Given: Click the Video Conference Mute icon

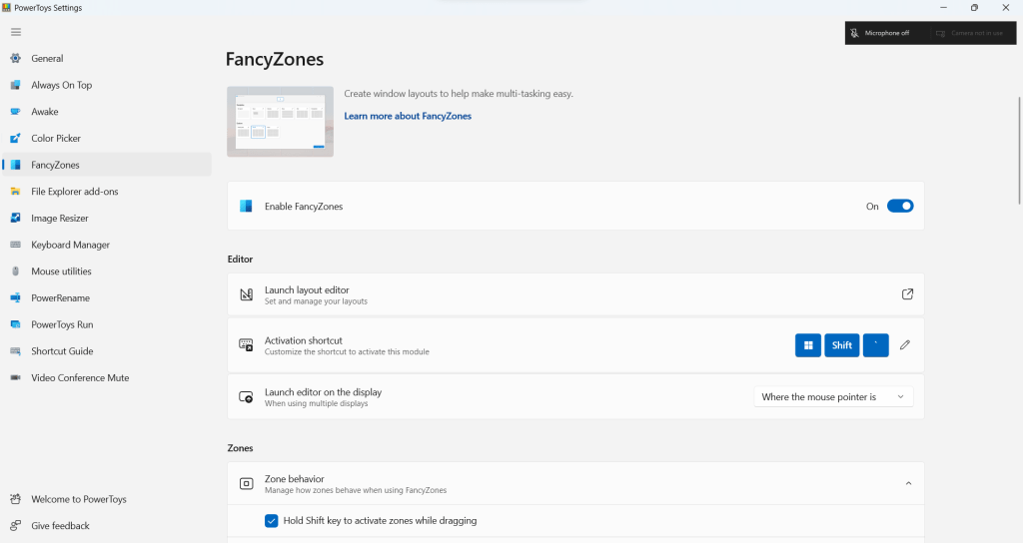Looking at the screenshot, I should click(16, 378).
